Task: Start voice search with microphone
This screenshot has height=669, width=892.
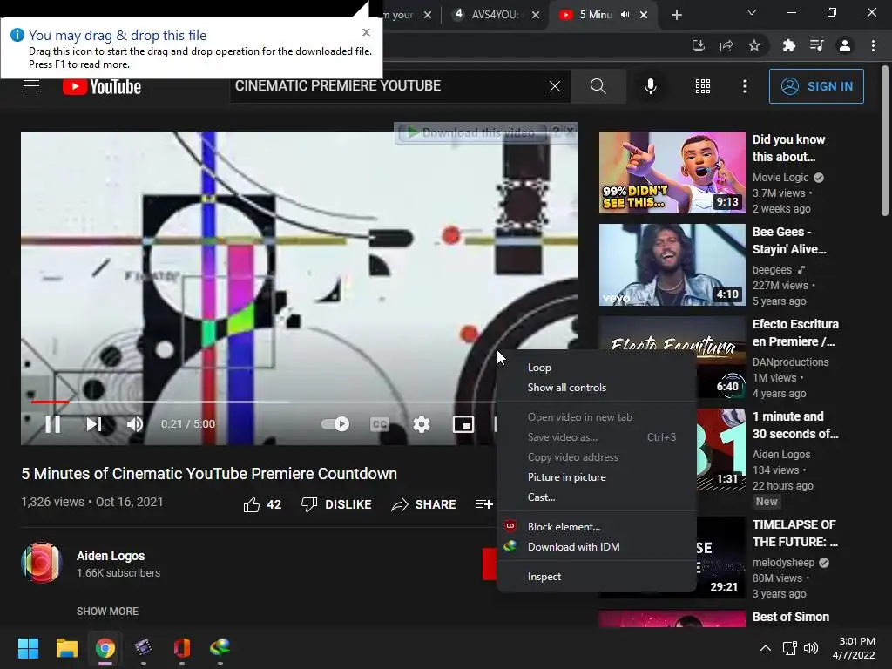Action: pyautogui.click(x=650, y=86)
